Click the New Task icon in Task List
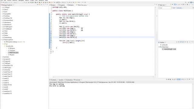 tap(171, 5)
